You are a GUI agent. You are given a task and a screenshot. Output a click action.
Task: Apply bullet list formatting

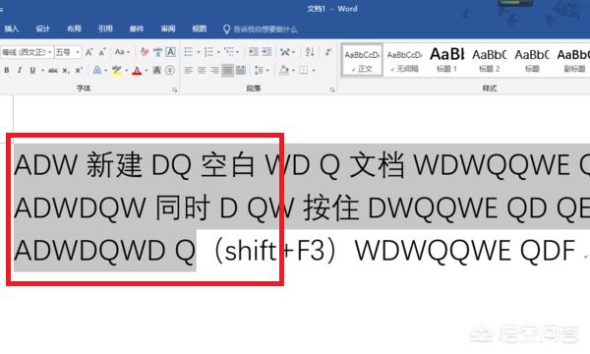pos(189,52)
